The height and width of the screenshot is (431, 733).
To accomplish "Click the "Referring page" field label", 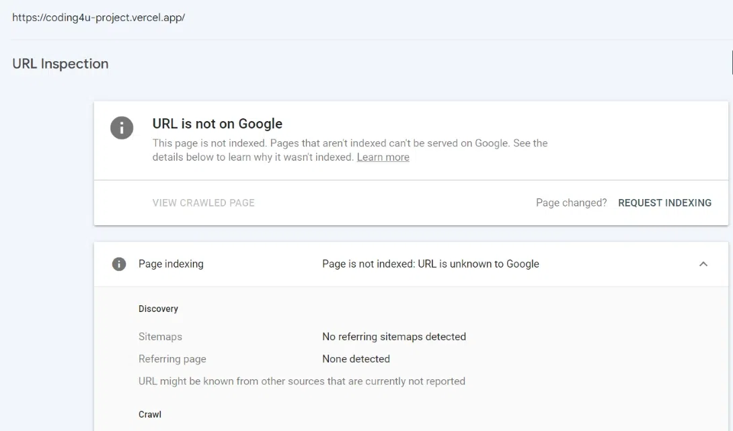I will pyautogui.click(x=172, y=359).
